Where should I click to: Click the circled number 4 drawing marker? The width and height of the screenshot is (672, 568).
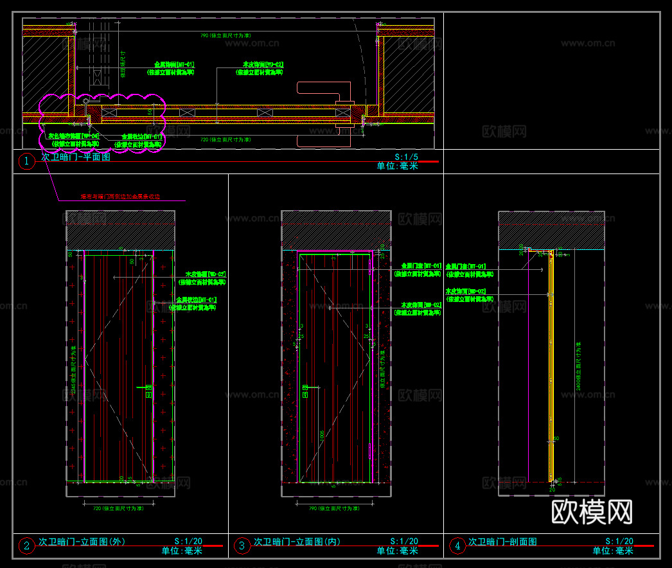coord(457,546)
